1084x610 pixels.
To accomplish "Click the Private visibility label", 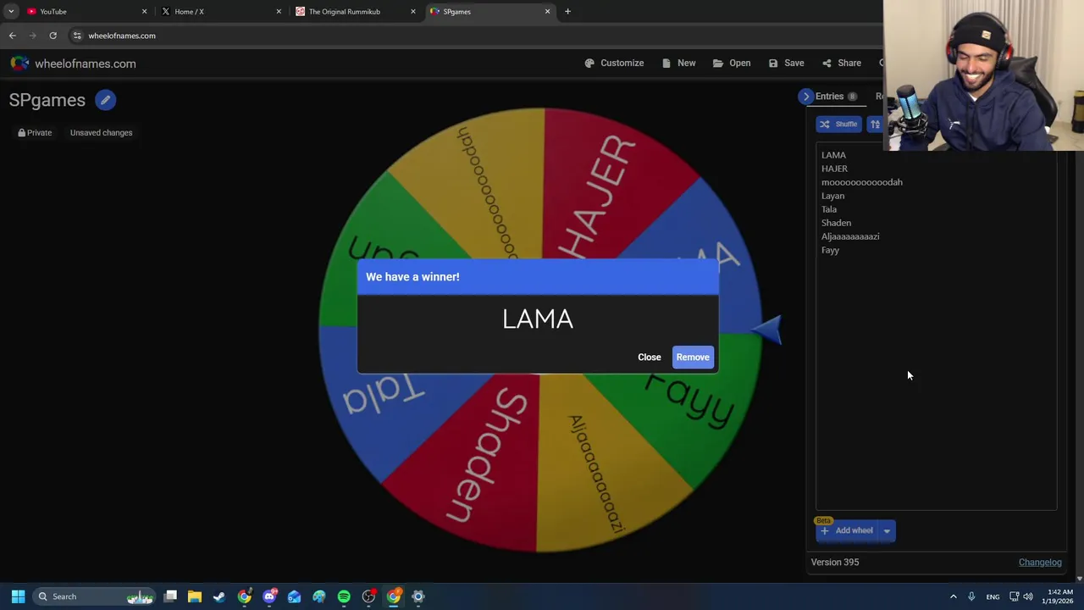I will tap(35, 132).
